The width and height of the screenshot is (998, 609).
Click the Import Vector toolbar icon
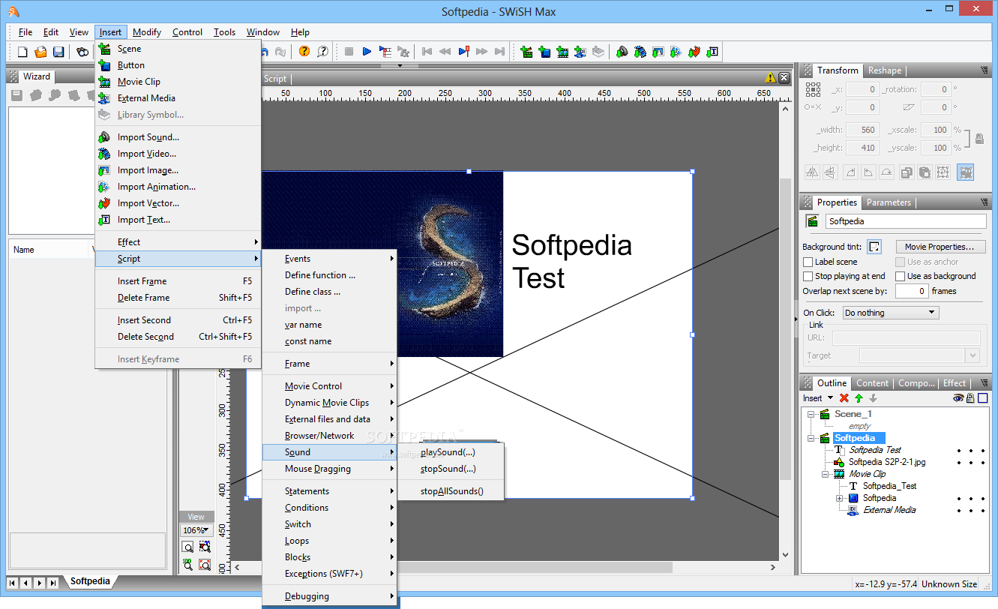(694, 52)
